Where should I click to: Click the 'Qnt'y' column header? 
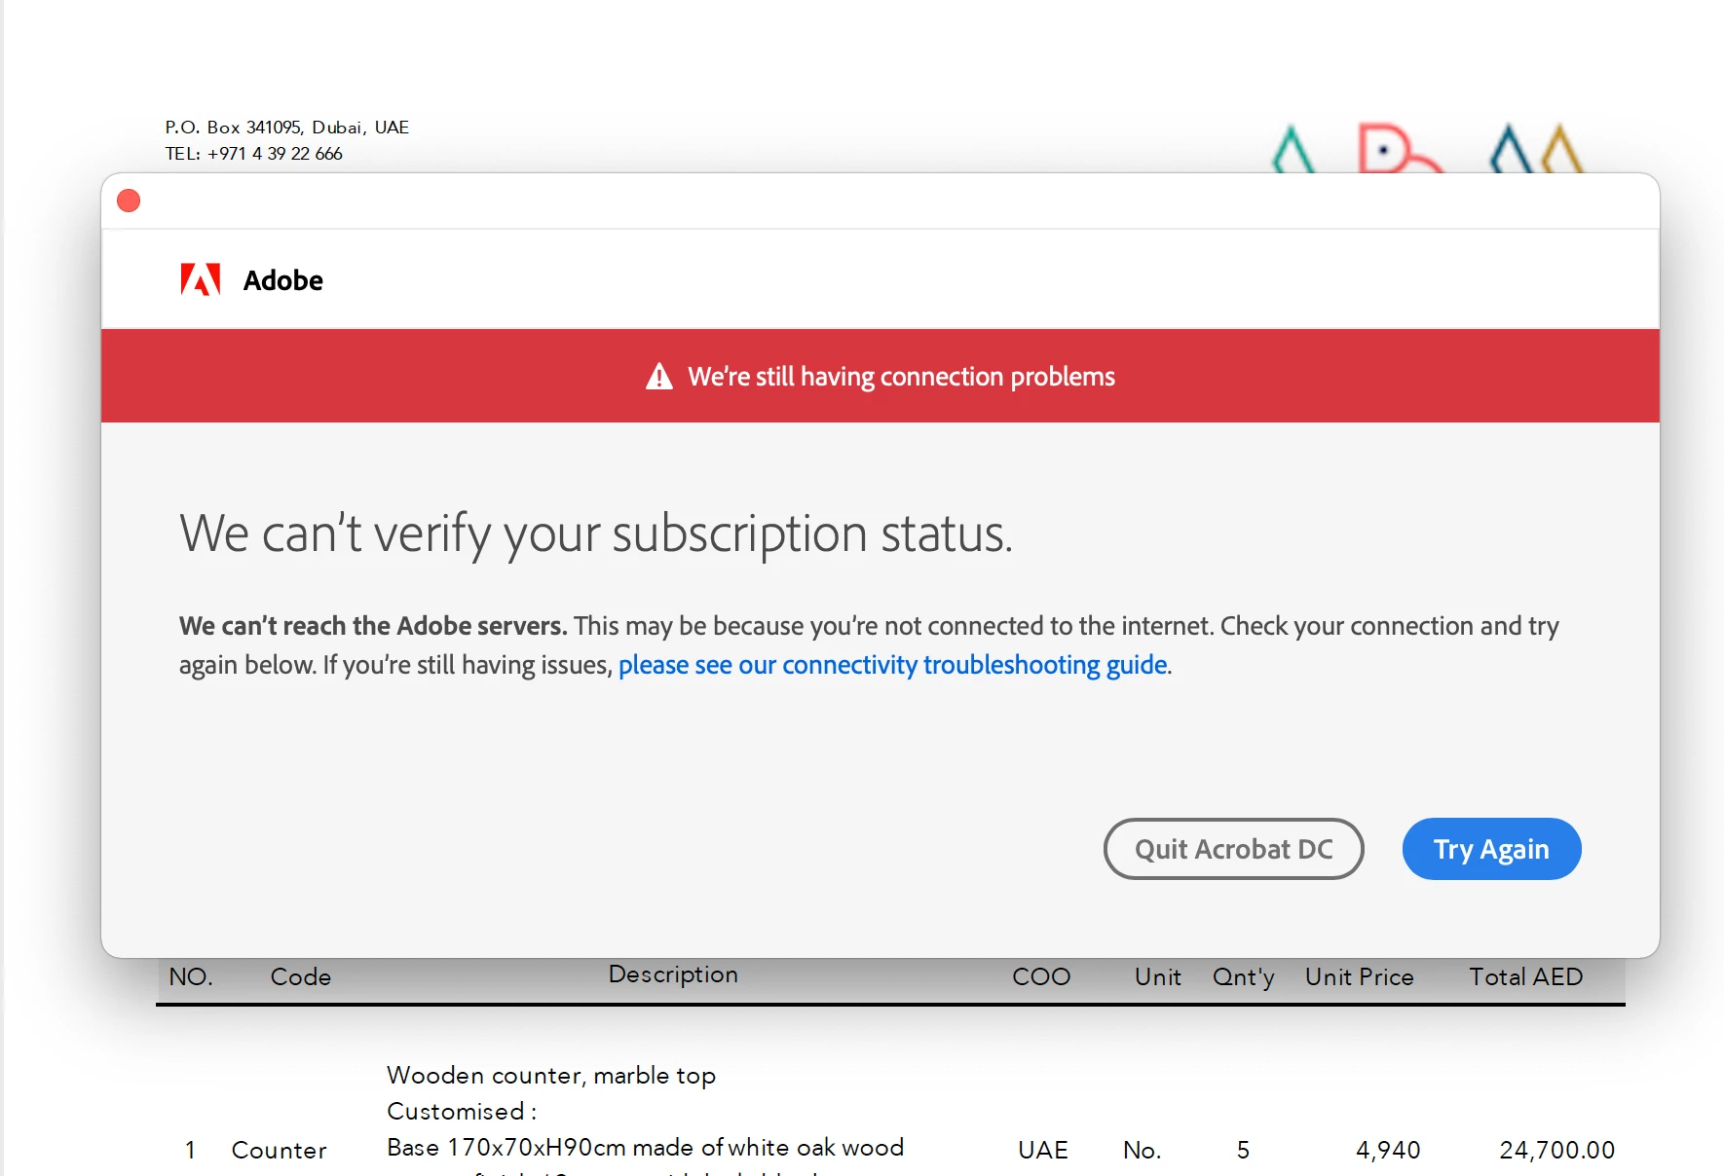[x=1243, y=977]
